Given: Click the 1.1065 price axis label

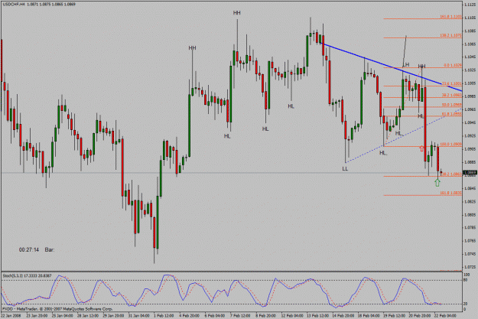Looking at the screenshot, I should click(x=470, y=44).
